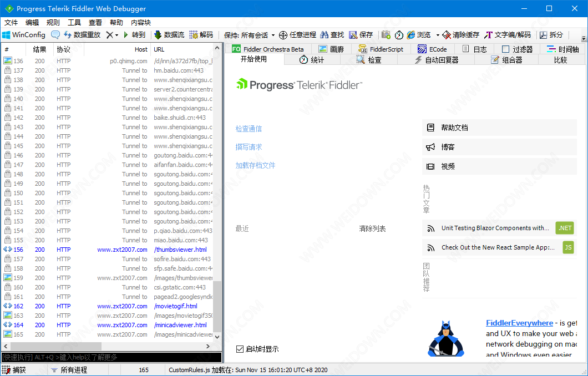This screenshot has width=588, height=376.
Task: Switch to the 自动回复器 tab
Action: [437, 59]
